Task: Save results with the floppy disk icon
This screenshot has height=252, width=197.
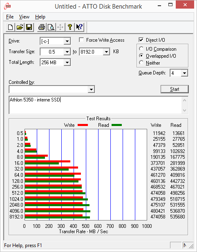Action: tap(29, 27)
